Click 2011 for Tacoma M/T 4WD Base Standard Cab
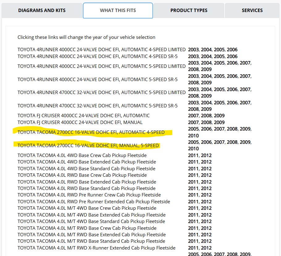Screen dimensions: 281x256 point(193,221)
